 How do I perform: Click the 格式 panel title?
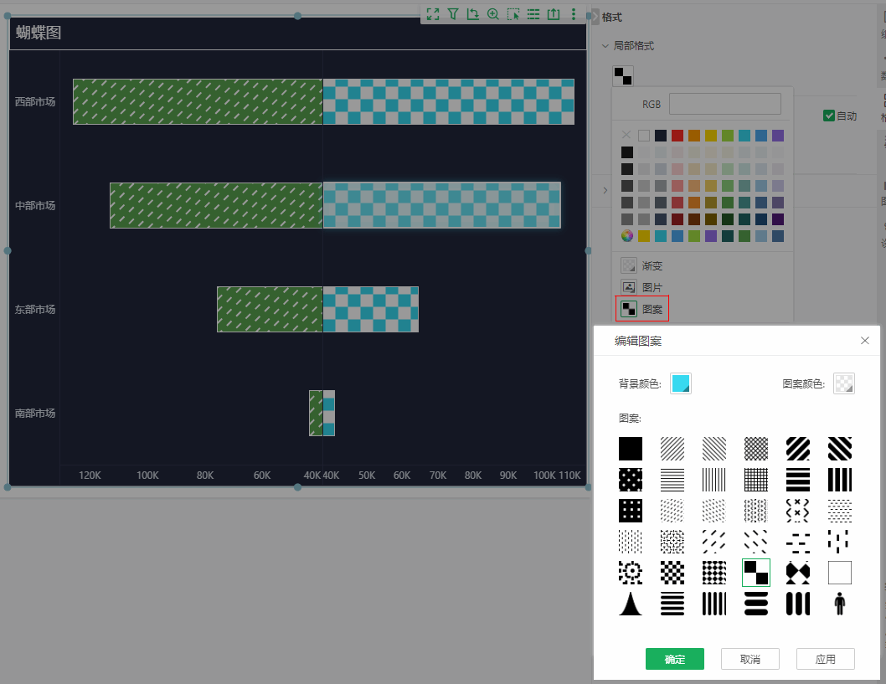pyautogui.click(x=611, y=17)
